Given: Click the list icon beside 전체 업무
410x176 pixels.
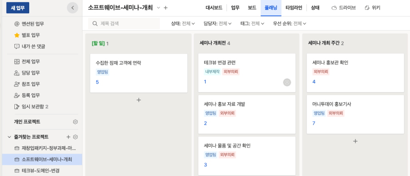Looking at the screenshot, I should tap(17, 62).
